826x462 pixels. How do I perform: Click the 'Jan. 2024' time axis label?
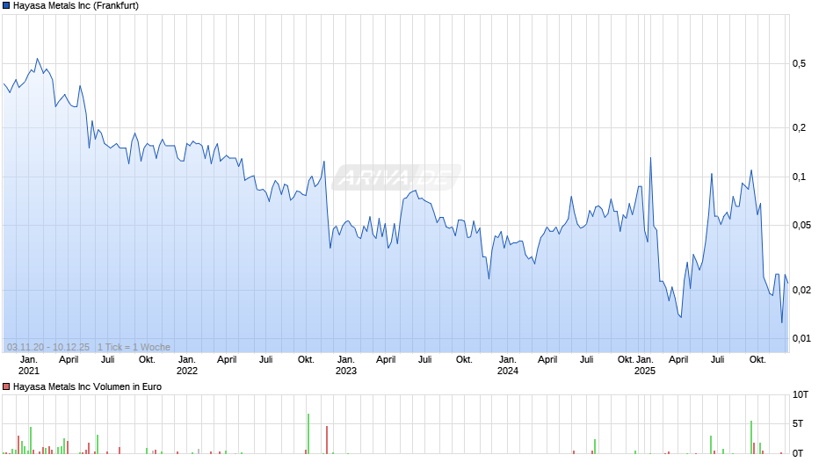507,365
